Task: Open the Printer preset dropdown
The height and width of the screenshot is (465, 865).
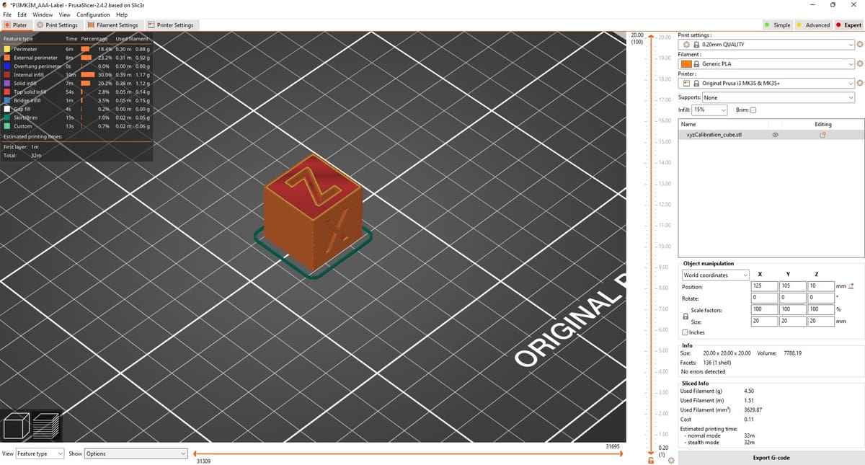Action: tap(767, 83)
